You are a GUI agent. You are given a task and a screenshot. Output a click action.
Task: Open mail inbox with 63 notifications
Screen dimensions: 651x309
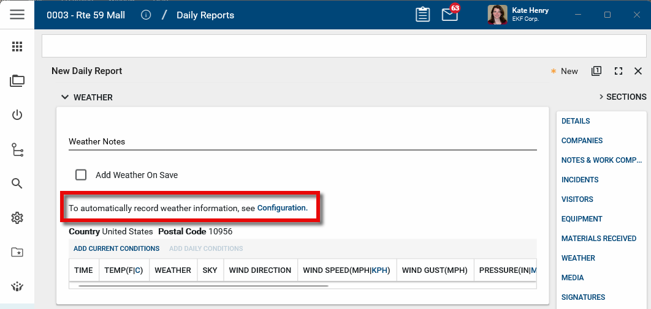pyautogui.click(x=450, y=15)
